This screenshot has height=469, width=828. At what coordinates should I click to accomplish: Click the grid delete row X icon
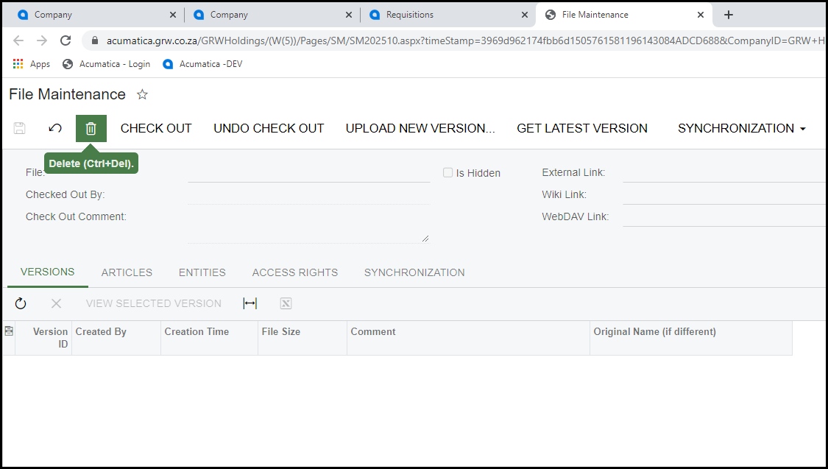pos(56,303)
